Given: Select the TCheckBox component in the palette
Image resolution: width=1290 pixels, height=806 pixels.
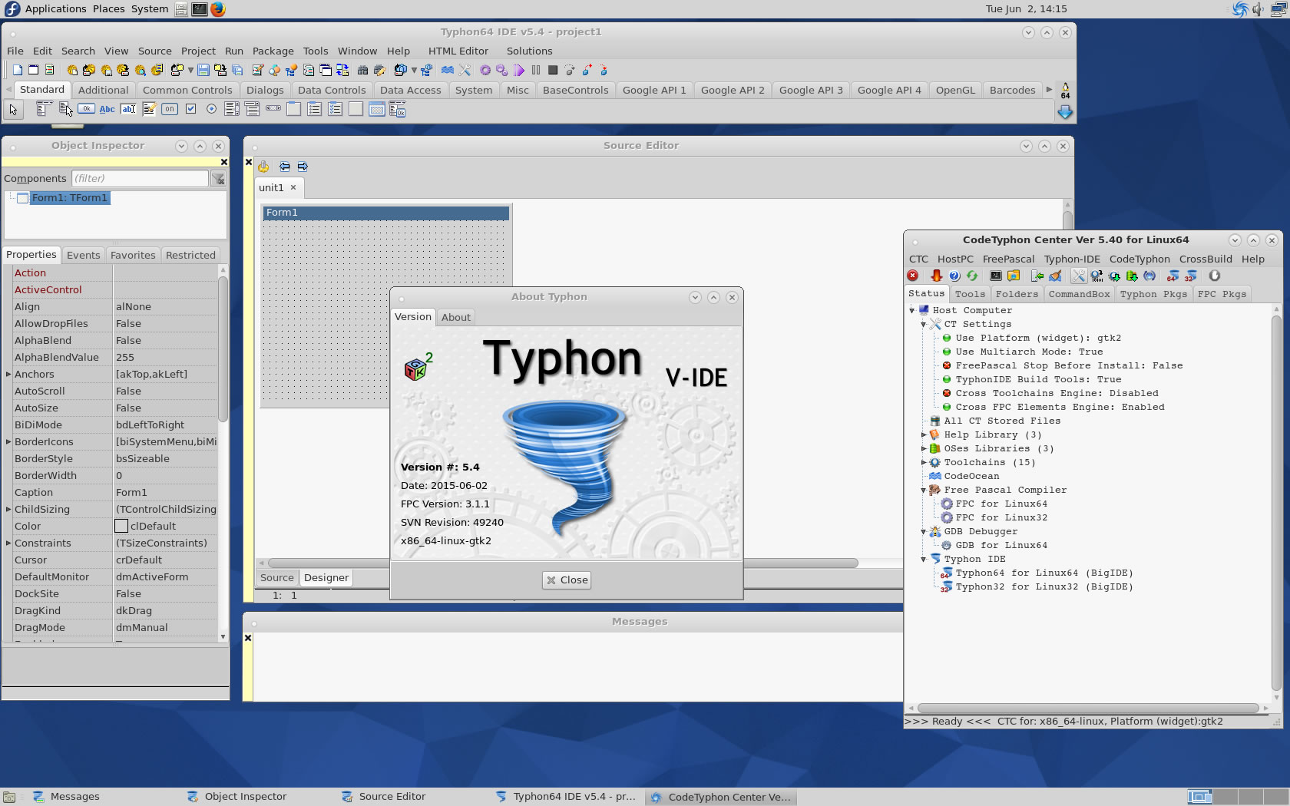Looking at the screenshot, I should (x=190, y=109).
